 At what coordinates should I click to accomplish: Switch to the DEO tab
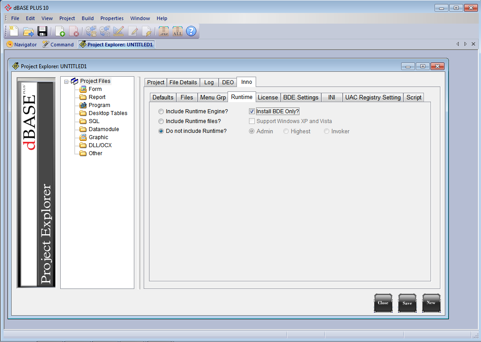228,82
